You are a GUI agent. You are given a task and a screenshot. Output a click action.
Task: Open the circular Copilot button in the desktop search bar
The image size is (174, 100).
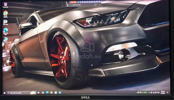pyautogui.click(x=95, y=5)
